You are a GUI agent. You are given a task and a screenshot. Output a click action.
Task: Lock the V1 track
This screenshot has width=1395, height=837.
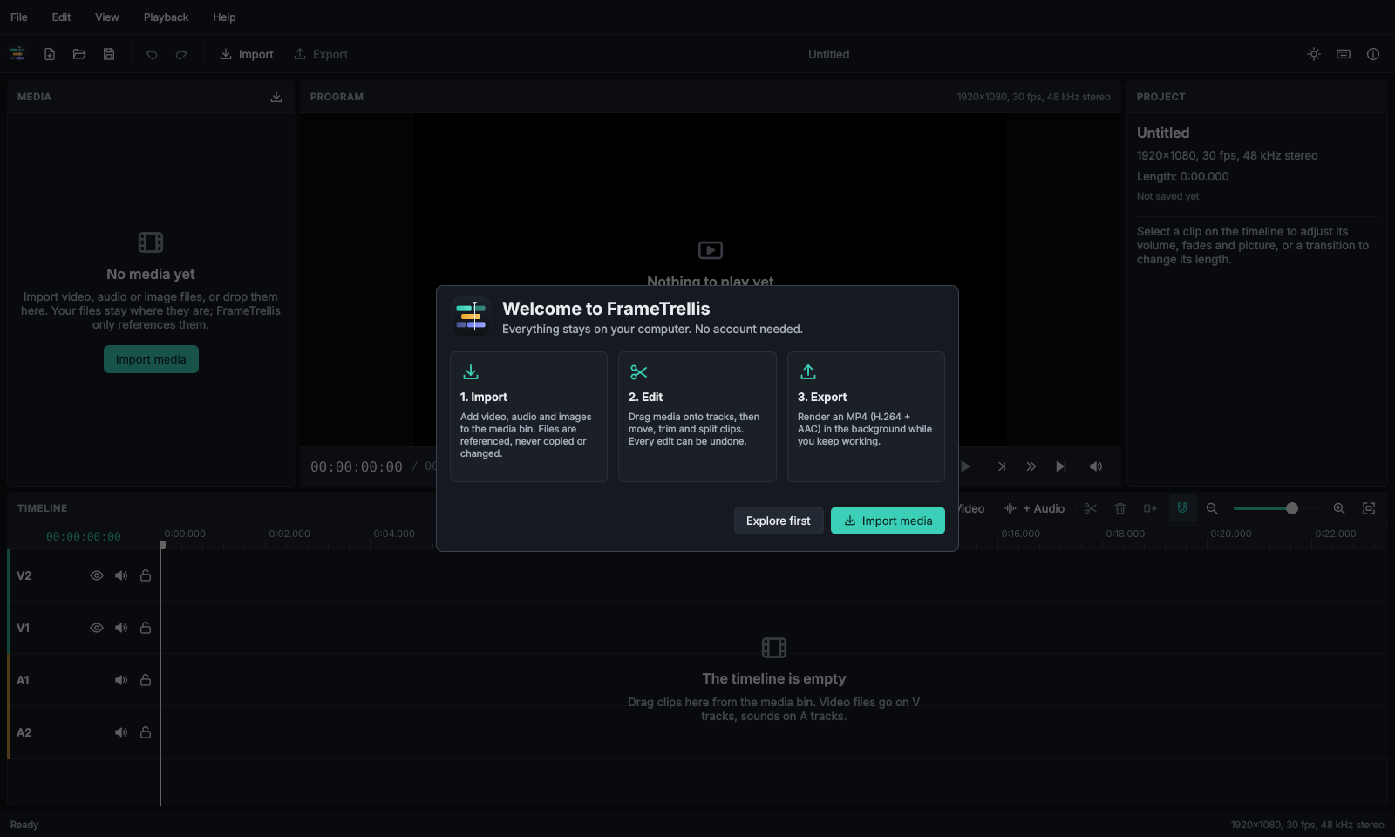point(146,628)
